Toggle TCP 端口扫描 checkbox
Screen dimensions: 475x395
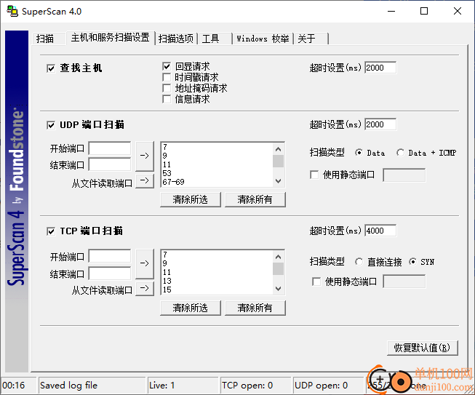click(x=51, y=231)
